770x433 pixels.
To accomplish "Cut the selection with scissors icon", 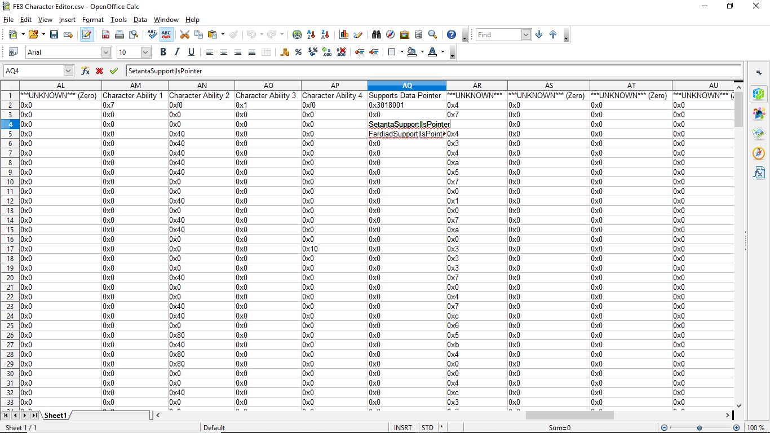I will point(184,35).
